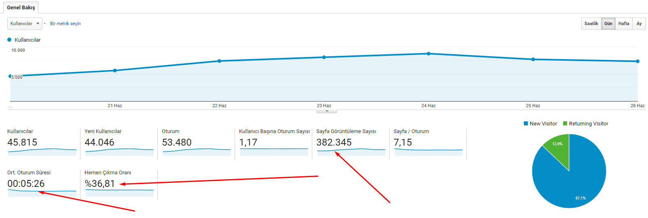Open the Kullanıcılar metric dropdown
Image resolution: width=648 pixels, height=218 pixels.
click(x=25, y=23)
